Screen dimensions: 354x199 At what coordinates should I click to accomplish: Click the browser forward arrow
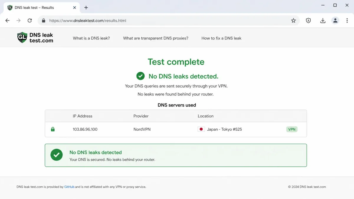pos(19,21)
